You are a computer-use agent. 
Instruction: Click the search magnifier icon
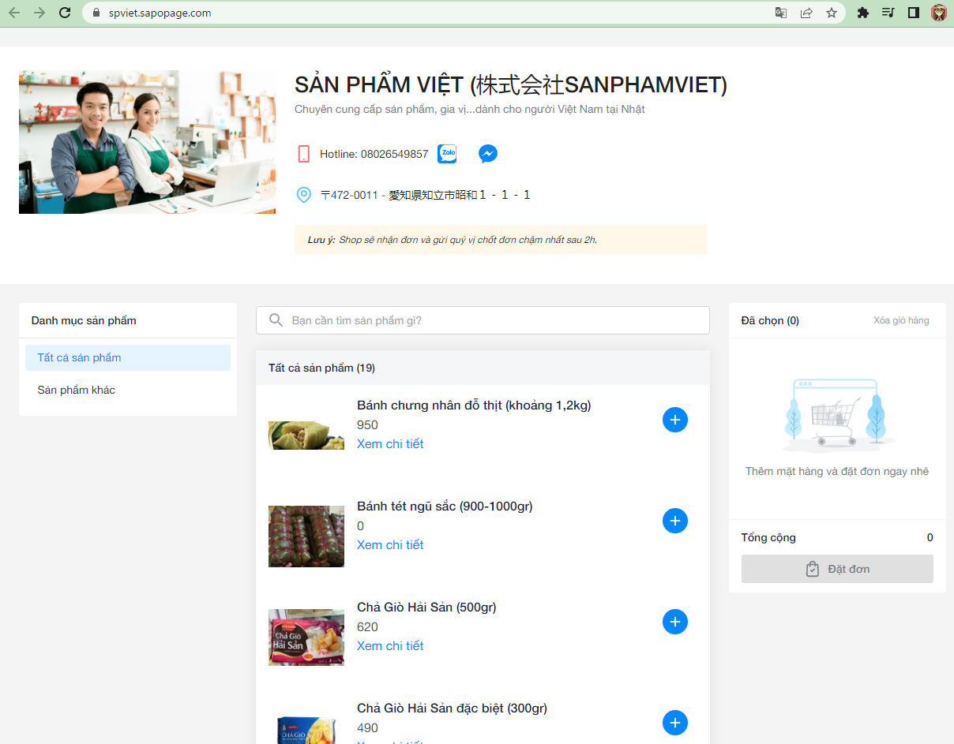coord(276,320)
